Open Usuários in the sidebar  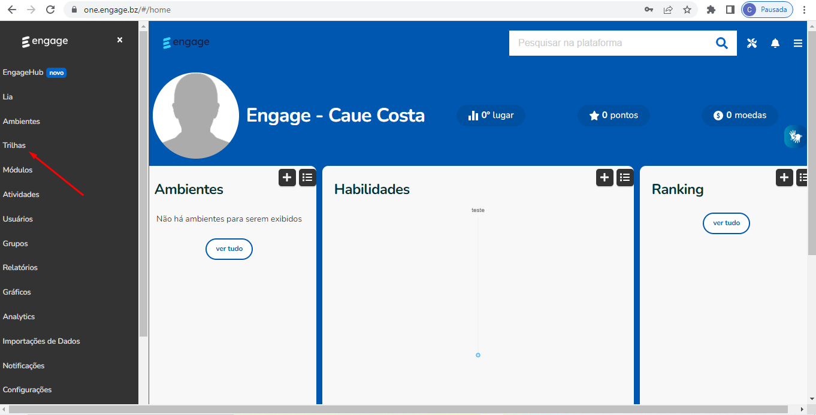tap(18, 219)
